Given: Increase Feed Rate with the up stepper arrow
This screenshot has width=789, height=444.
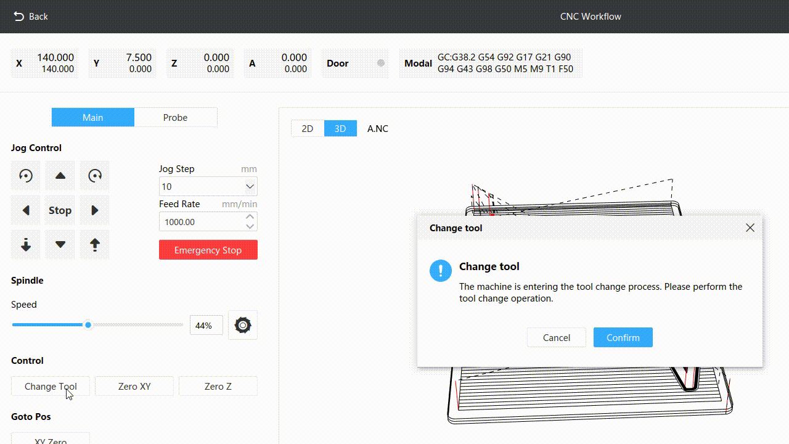Looking at the screenshot, I should click(x=250, y=217).
